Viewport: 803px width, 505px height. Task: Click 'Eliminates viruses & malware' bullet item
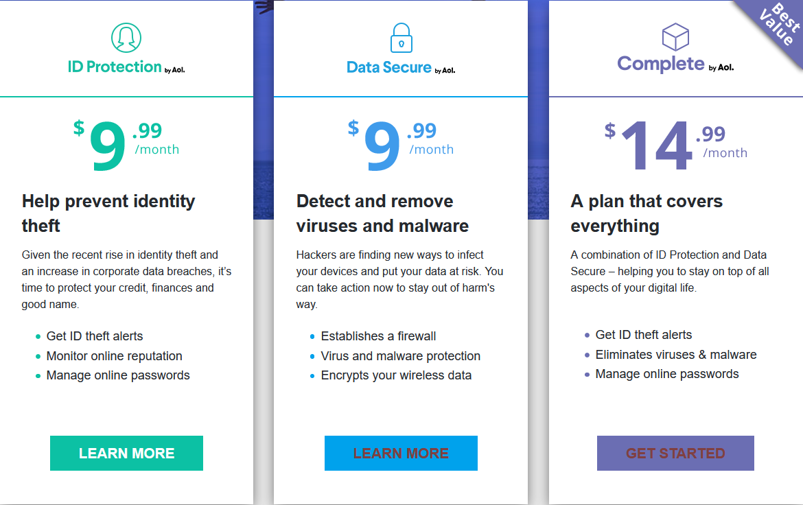coord(676,355)
